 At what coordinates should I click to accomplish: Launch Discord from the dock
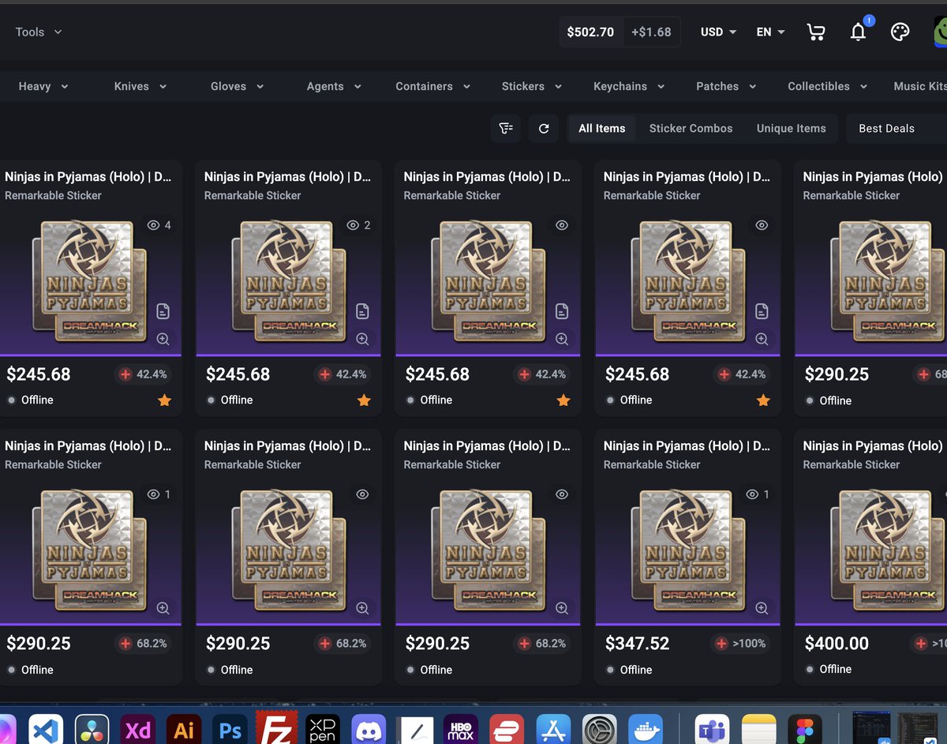[x=369, y=727]
